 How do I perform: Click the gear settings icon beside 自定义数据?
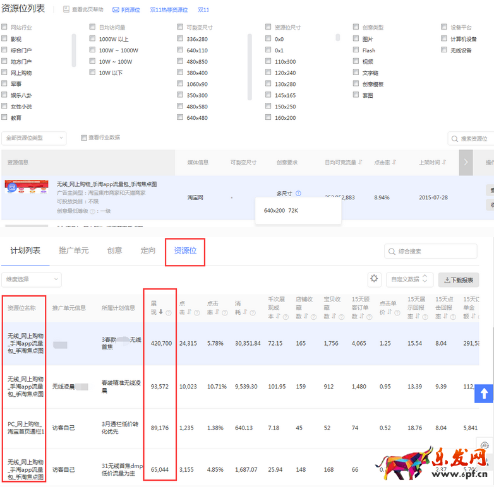click(x=375, y=279)
